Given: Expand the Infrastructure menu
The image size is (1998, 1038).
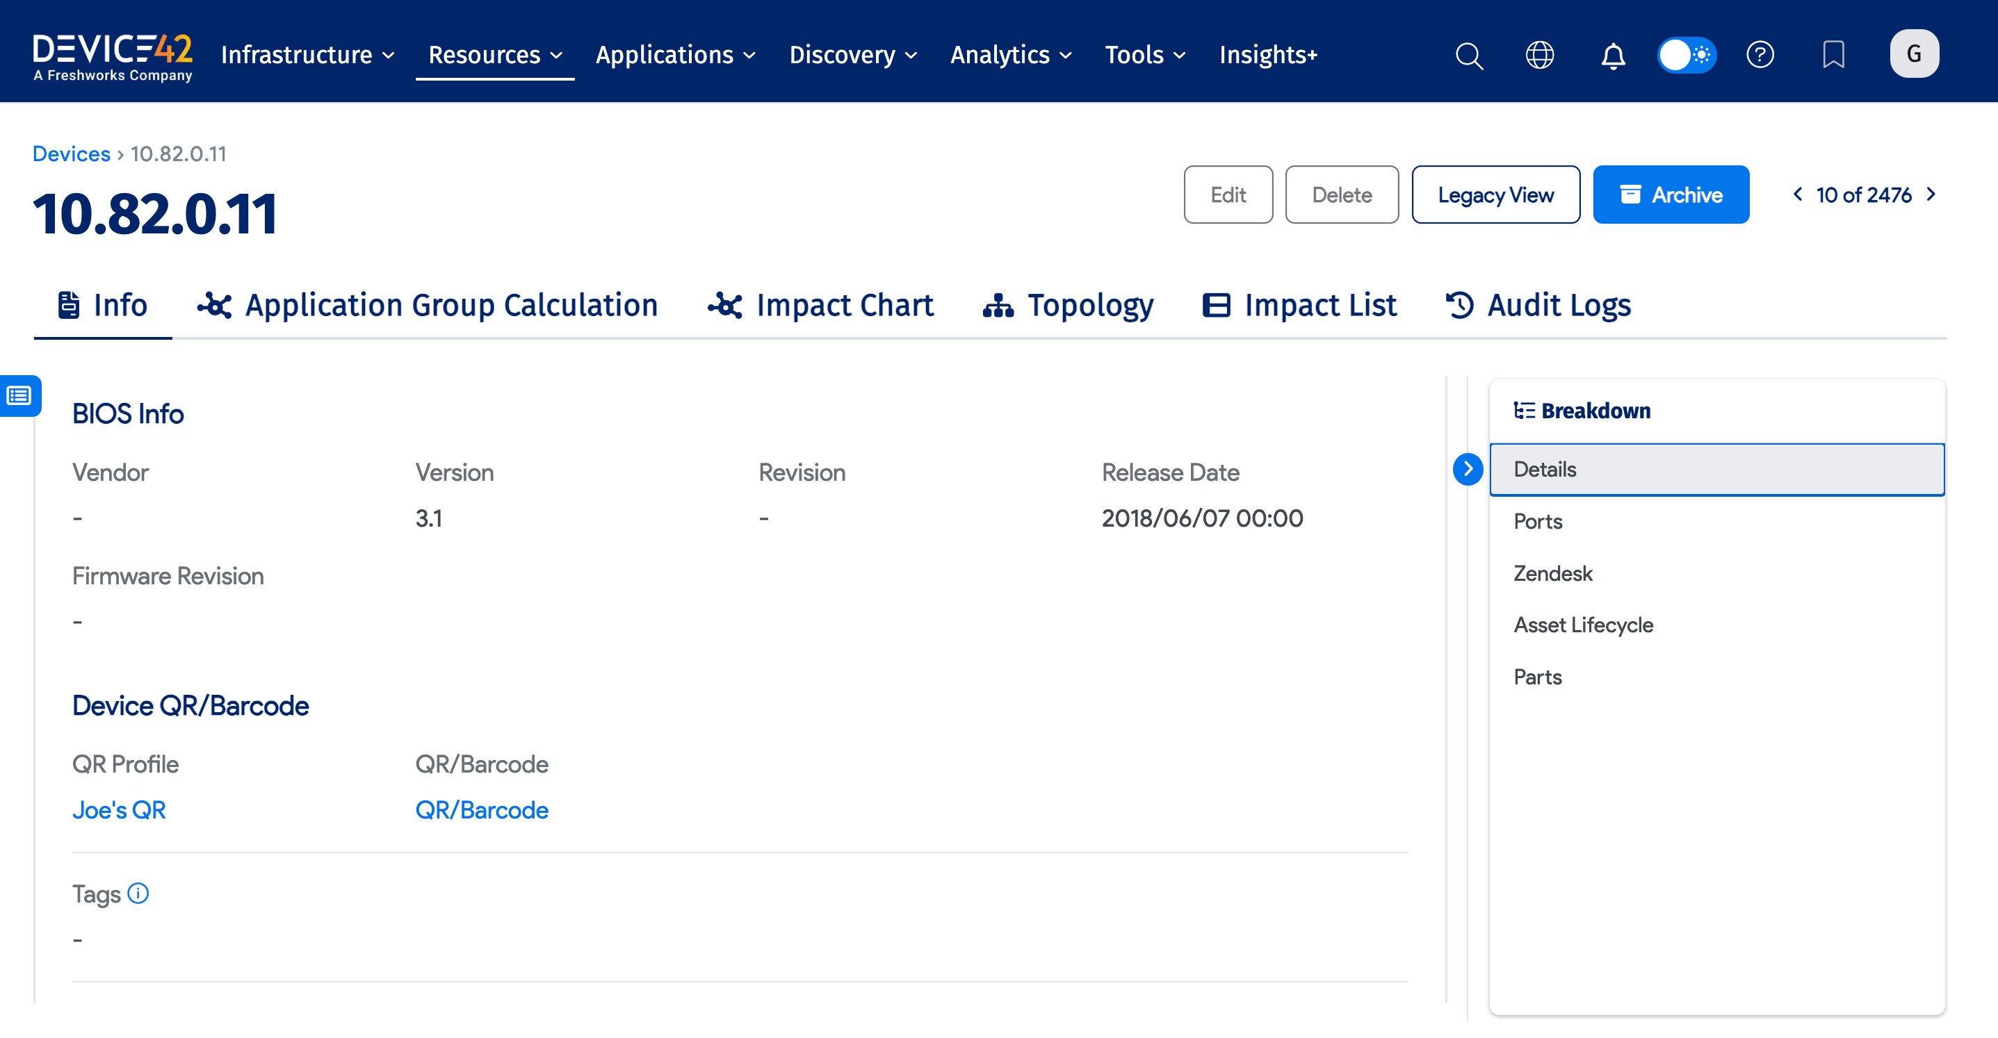Looking at the screenshot, I should 308,55.
